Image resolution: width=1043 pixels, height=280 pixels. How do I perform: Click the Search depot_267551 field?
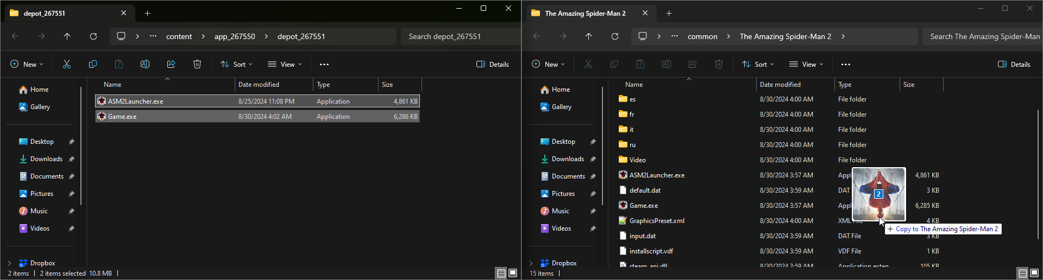pyautogui.click(x=459, y=36)
